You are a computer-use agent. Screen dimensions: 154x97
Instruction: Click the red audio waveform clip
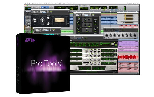[x=128, y=57]
